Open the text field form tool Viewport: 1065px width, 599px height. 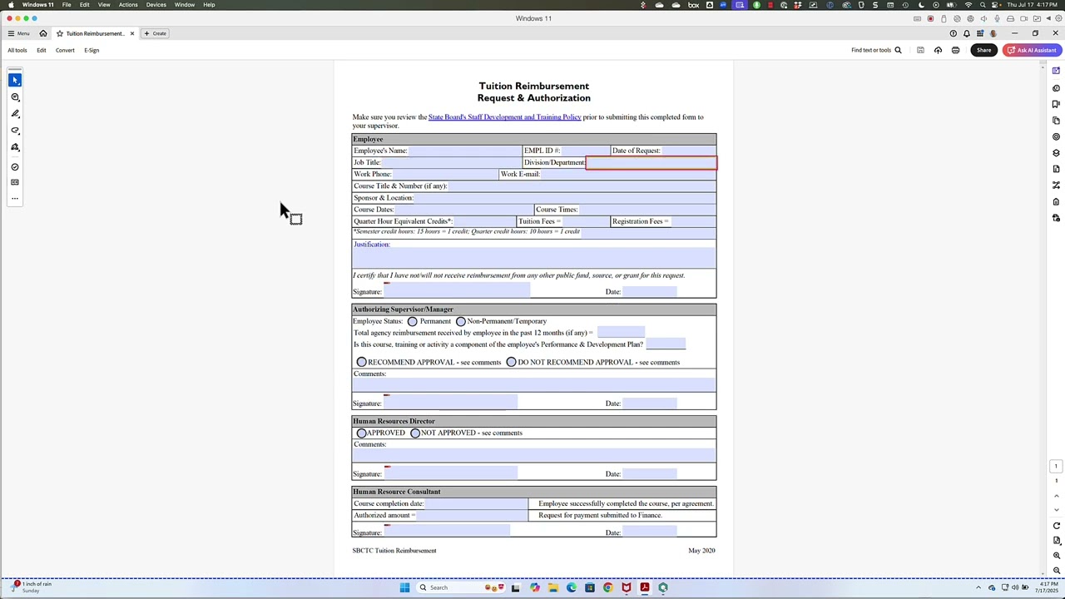point(15,182)
